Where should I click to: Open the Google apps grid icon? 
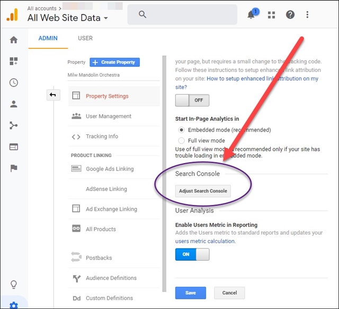[x=271, y=15]
